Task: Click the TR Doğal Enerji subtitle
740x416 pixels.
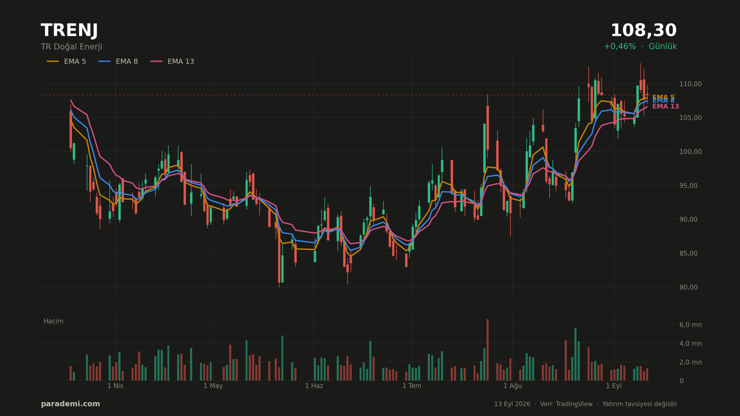Action: [72, 47]
